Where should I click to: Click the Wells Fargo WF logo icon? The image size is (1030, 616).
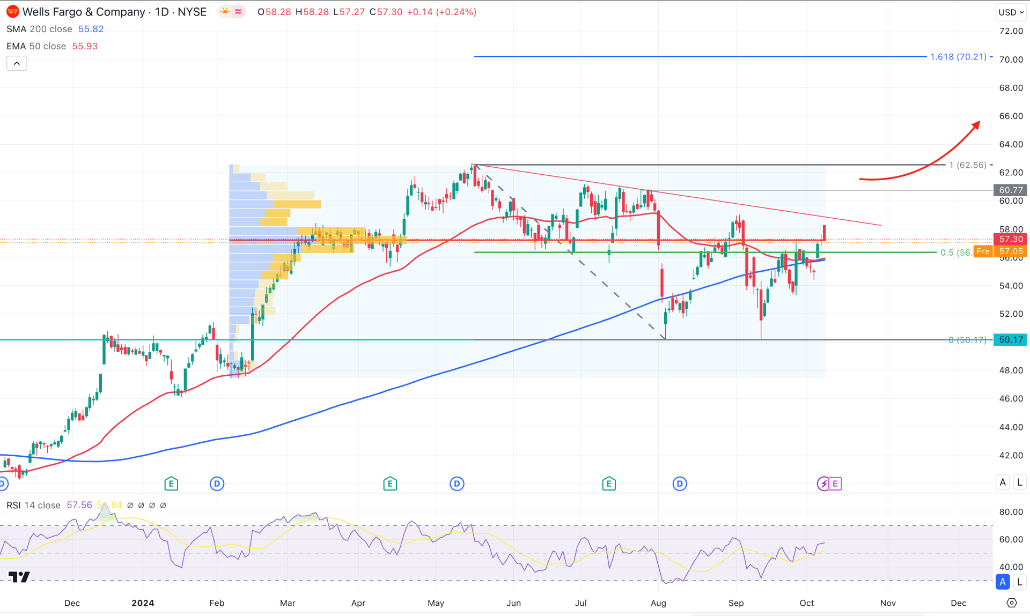coord(12,12)
